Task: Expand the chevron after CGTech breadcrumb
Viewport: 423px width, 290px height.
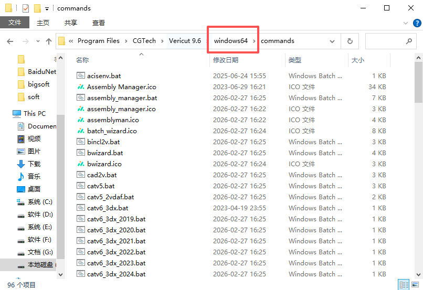Action: 162,41
